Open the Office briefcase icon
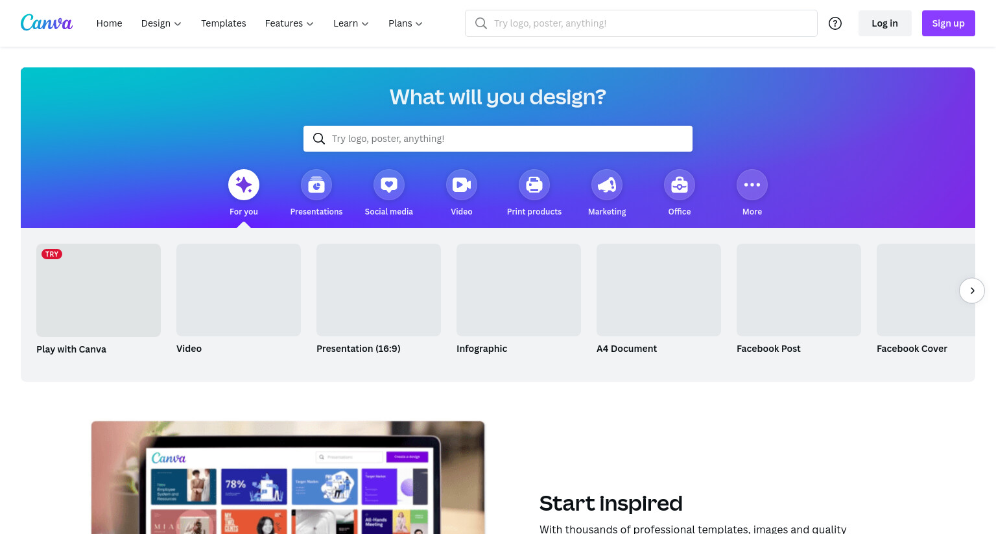Viewport: 996px width, 534px height. 680,185
